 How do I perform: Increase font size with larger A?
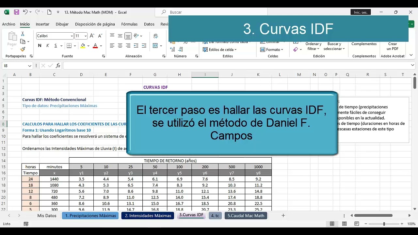pyautogui.click(x=92, y=36)
